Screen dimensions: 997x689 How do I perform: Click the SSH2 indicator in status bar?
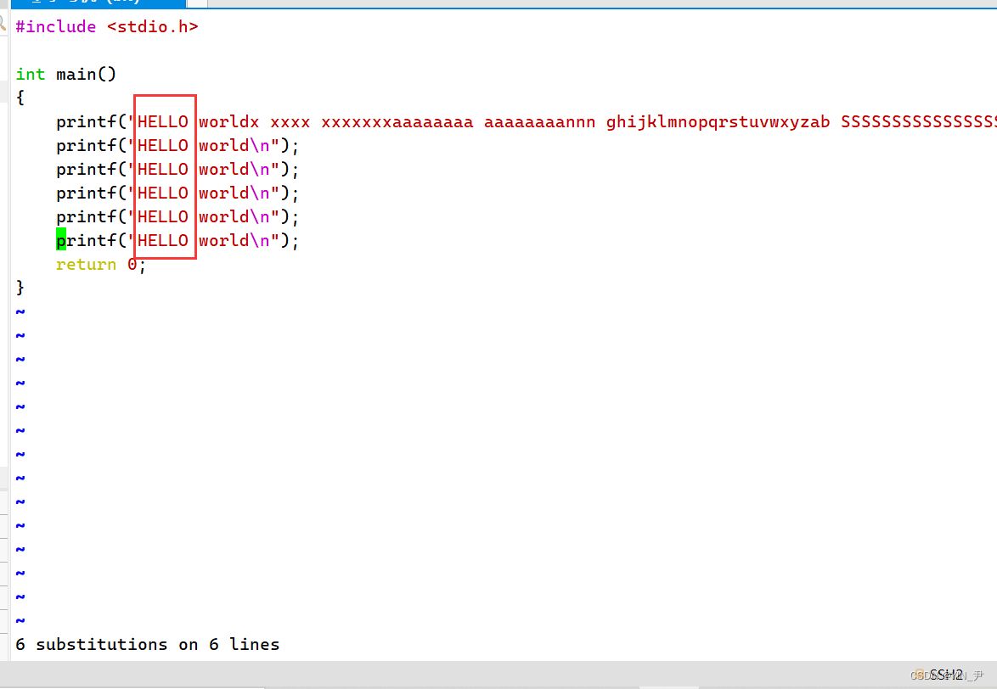[945, 674]
